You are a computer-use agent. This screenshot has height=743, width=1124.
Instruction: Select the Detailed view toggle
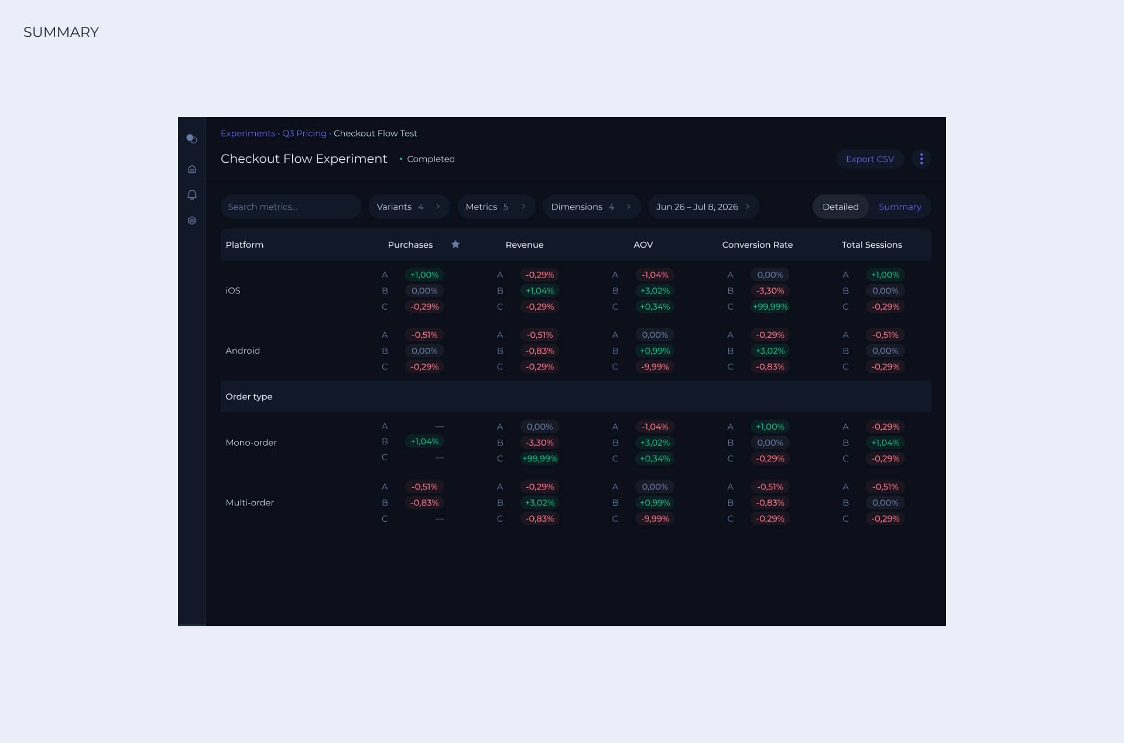pos(840,207)
